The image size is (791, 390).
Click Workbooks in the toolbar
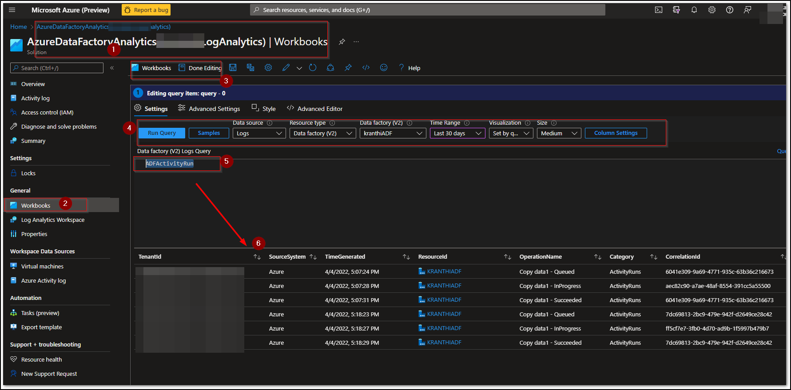(x=151, y=68)
